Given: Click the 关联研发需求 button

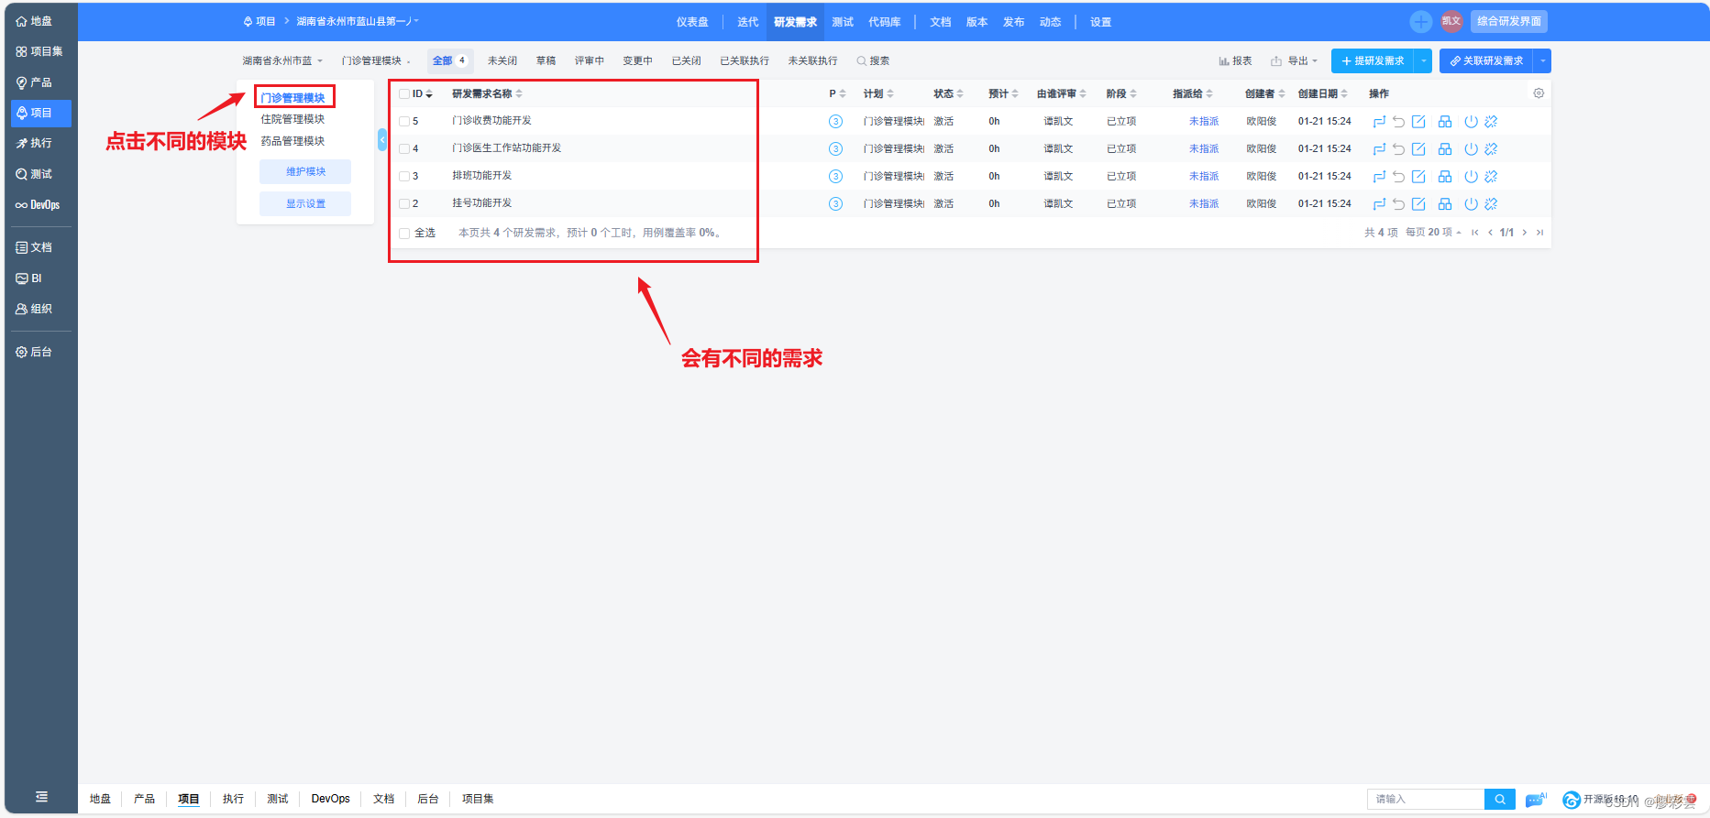Looking at the screenshot, I should [x=1486, y=60].
